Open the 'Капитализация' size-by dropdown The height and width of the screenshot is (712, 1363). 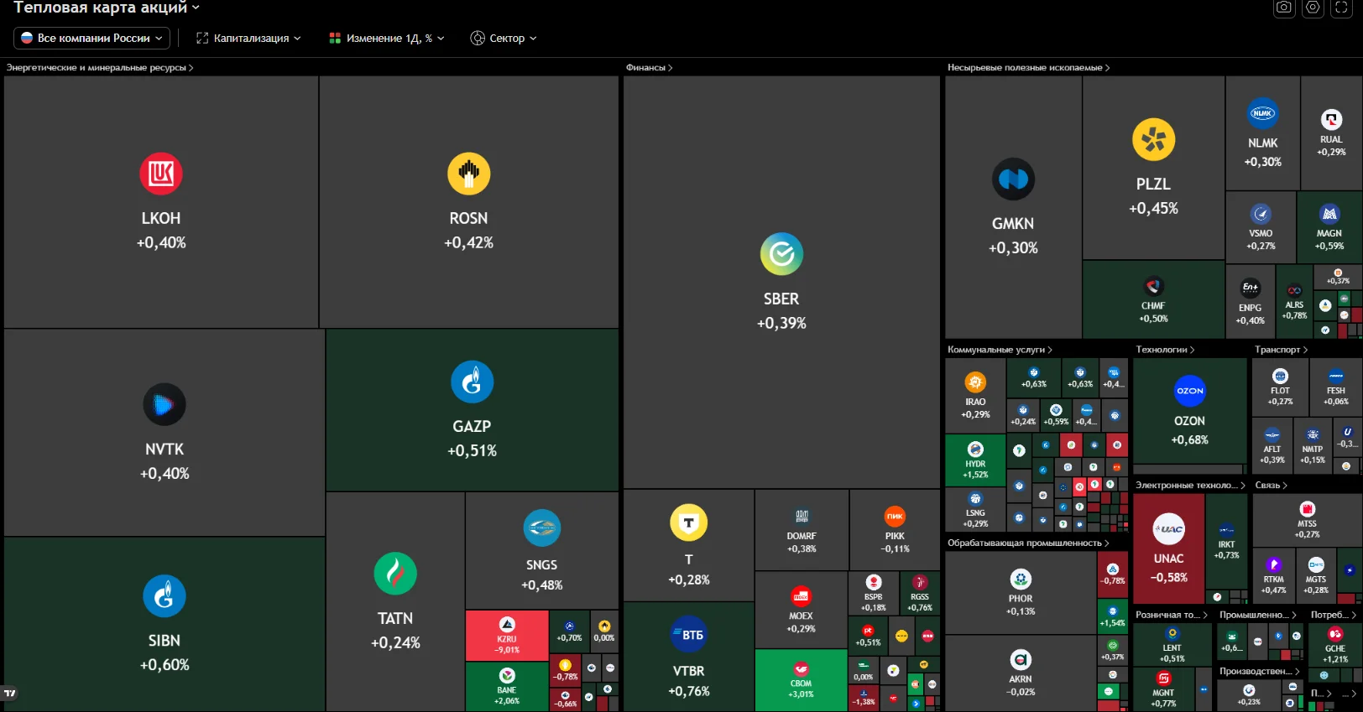pyautogui.click(x=248, y=38)
